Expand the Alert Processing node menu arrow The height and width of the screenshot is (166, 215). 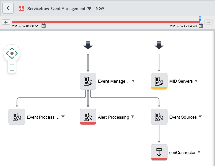pos(133,117)
